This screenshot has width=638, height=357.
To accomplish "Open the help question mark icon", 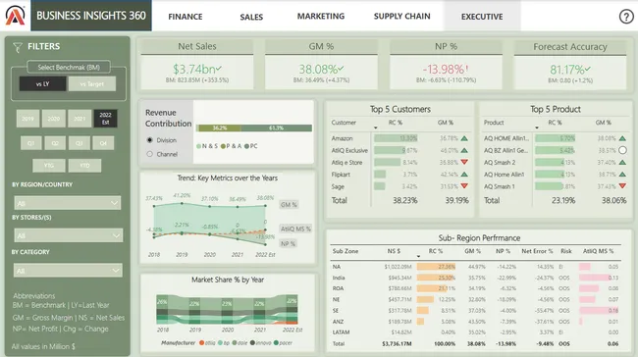I will 626,17.
